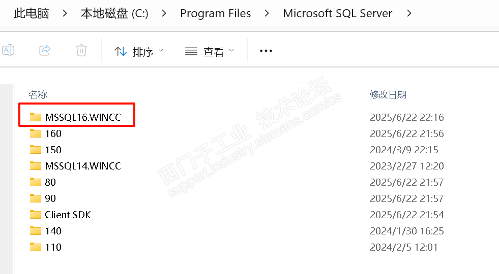The image size is (499, 274).
Task: Click the rename toolbar icon
Action: [8, 51]
